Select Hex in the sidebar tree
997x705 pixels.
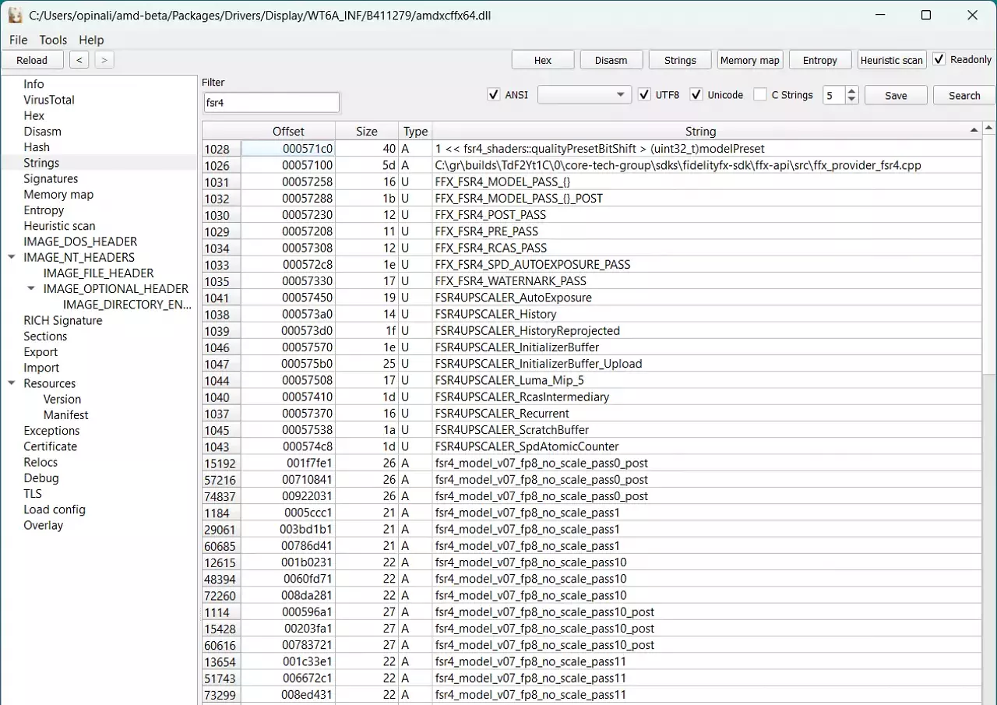(x=34, y=115)
